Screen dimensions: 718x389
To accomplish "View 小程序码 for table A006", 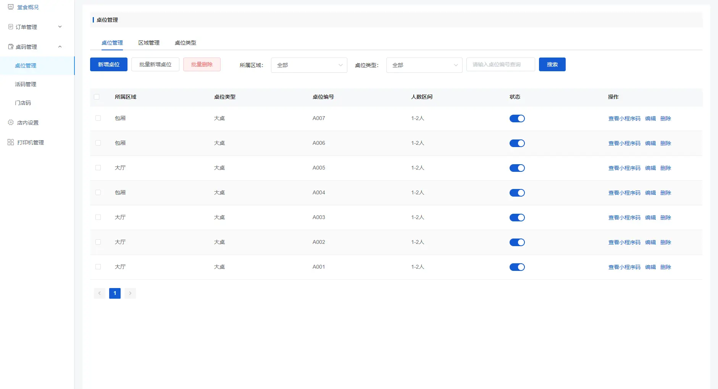I will pyautogui.click(x=624, y=143).
